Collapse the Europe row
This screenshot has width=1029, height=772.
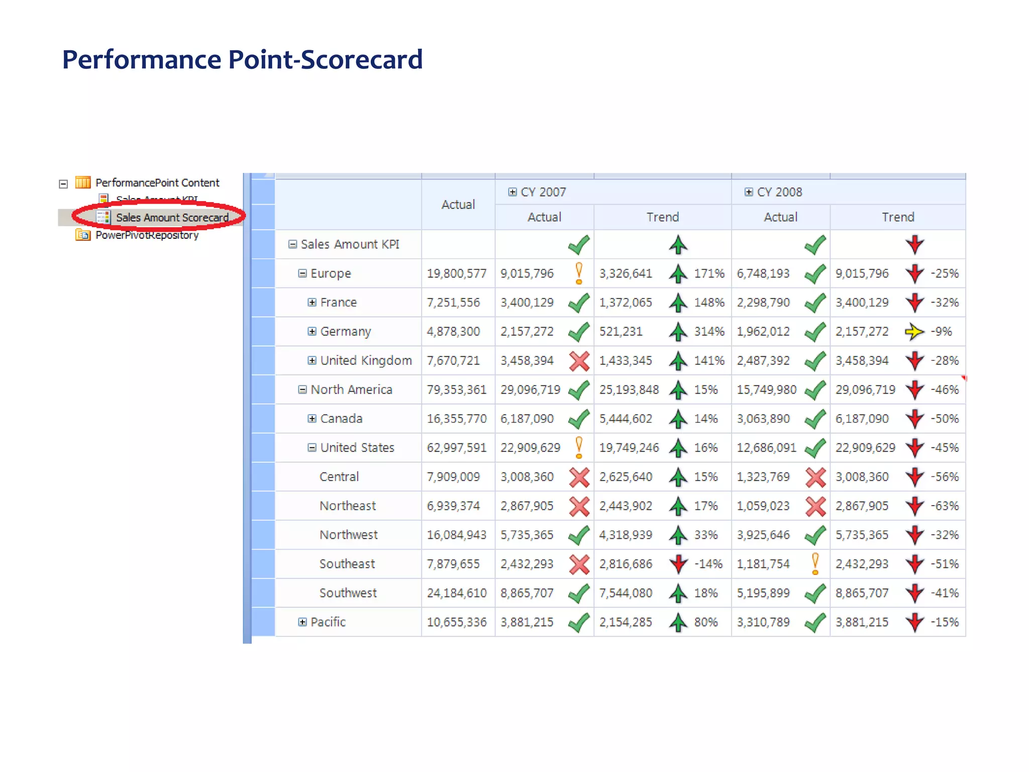(302, 273)
